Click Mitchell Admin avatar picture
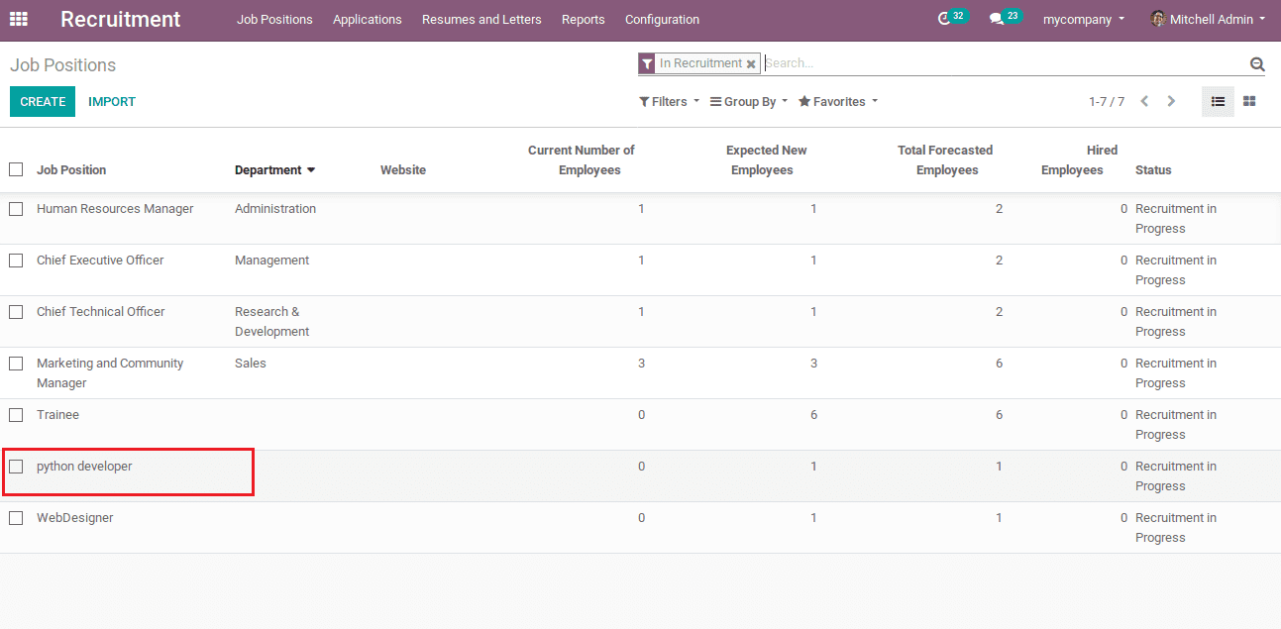Screen dimensions: 1281x629 (x=1157, y=19)
